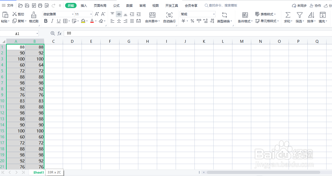The image size is (332, 176).
Task: Click the Collaborate (协作) button
Action: [x=315, y=5]
